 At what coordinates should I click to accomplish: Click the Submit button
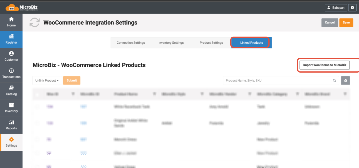(x=72, y=80)
